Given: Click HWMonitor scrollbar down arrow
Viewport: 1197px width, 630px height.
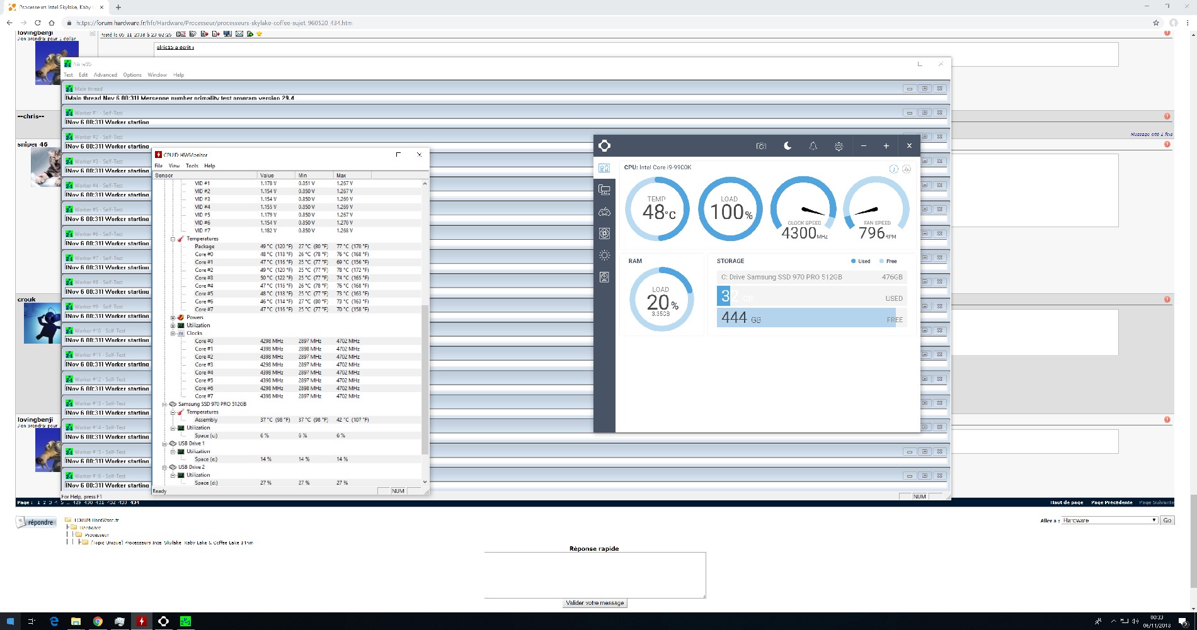Looking at the screenshot, I should [425, 482].
